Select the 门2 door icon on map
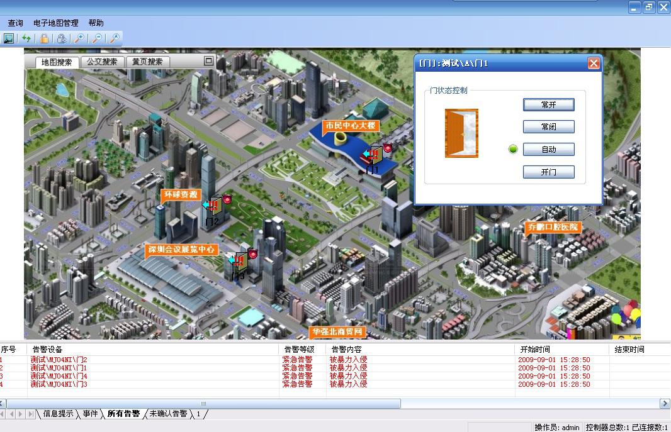The height and width of the screenshot is (432, 671). 215,205
